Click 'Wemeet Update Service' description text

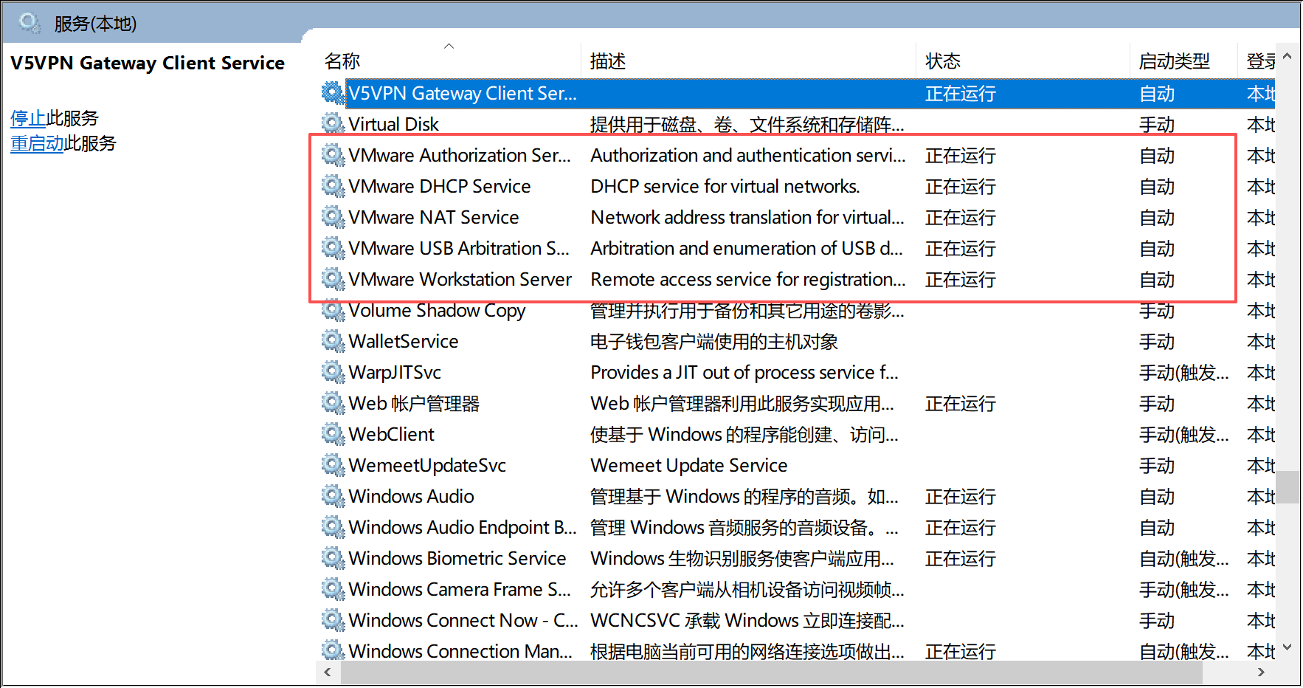pos(689,465)
